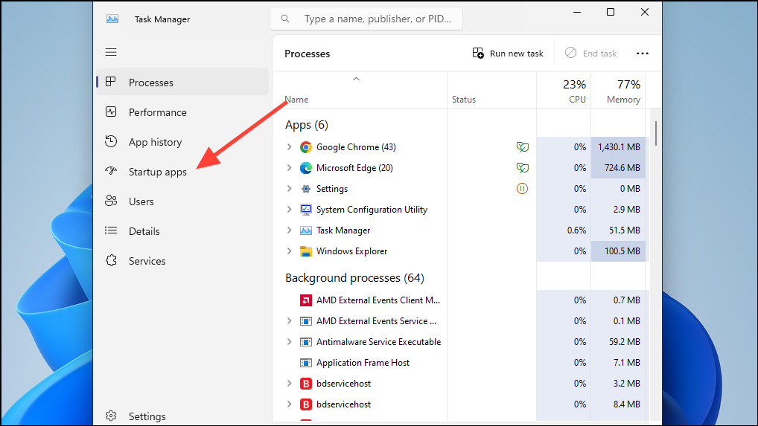
Task: Click the search magnifier icon
Action: tap(285, 19)
